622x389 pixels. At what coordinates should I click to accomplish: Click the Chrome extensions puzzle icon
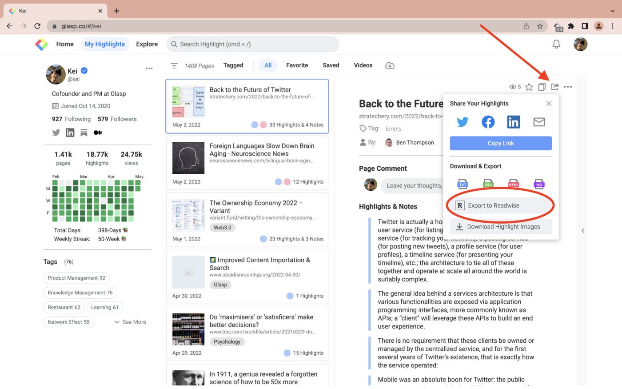click(571, 26)
